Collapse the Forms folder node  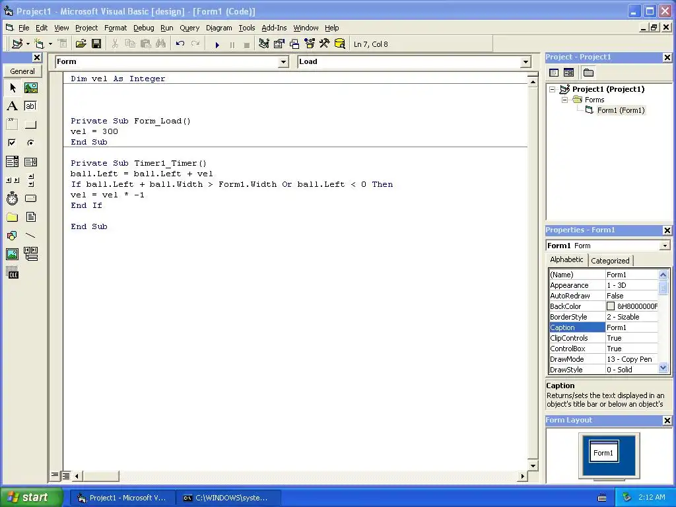[x=565, y=100]
